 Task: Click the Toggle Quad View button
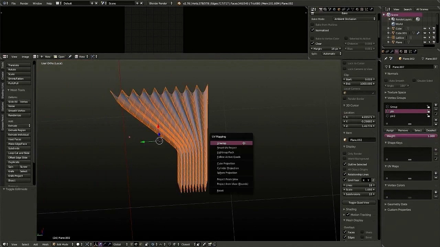click(x=359, y=203)
